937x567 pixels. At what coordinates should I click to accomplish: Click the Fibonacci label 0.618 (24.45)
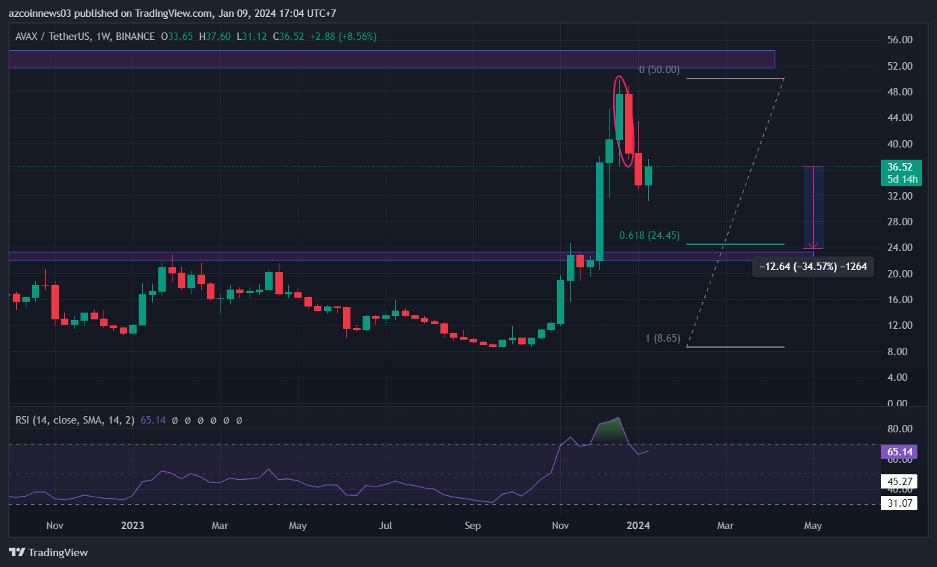pos(649,235)
